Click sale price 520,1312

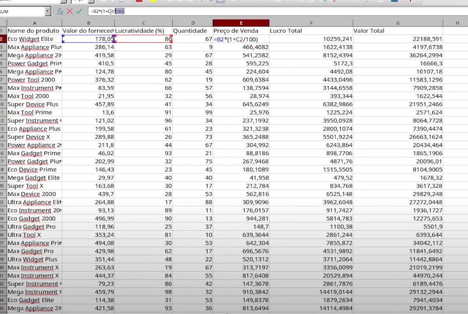[x=241, y=259]
